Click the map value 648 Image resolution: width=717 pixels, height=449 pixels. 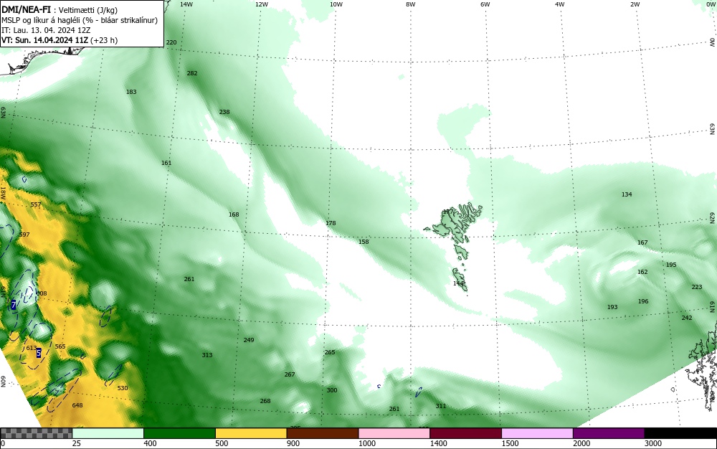tap(77, 405)
